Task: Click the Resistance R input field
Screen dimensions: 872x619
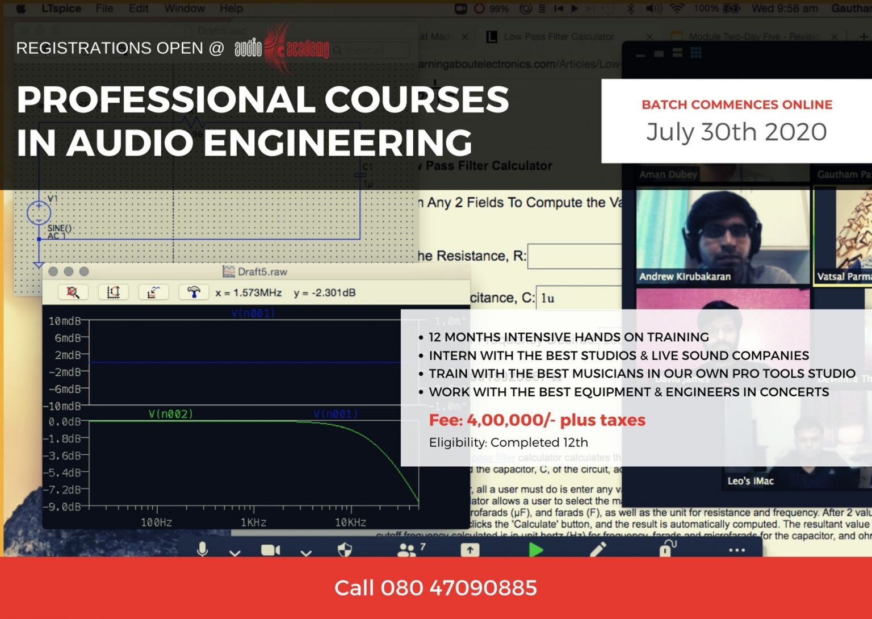Action: coord(575,256)
